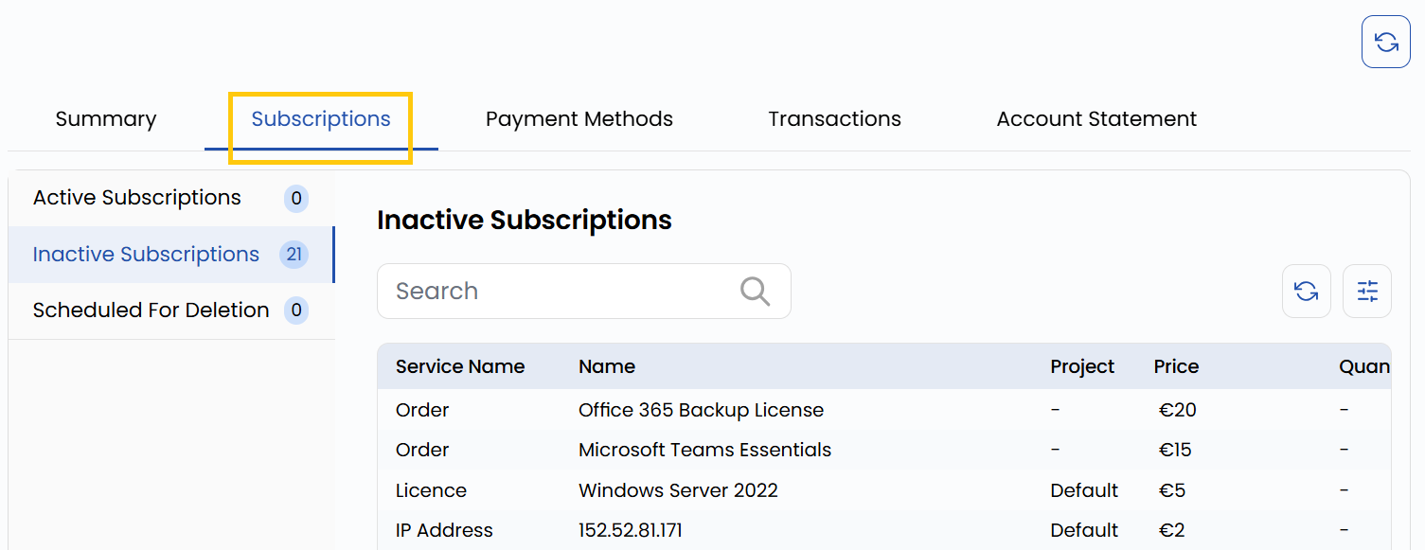Refresh the page using the top-right refresh icon
Screen dimensions: 1425x550
pyautogui.click(x=1385, y=42)
